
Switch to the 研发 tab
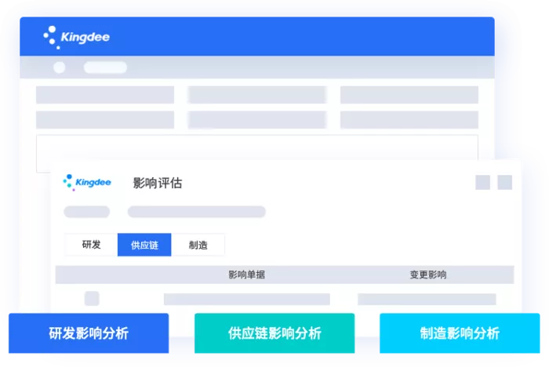[x=92, y=245]
